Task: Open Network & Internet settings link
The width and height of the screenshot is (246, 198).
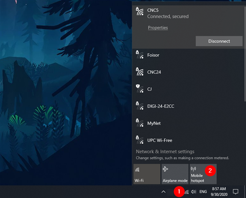Action: pos(165,152)
